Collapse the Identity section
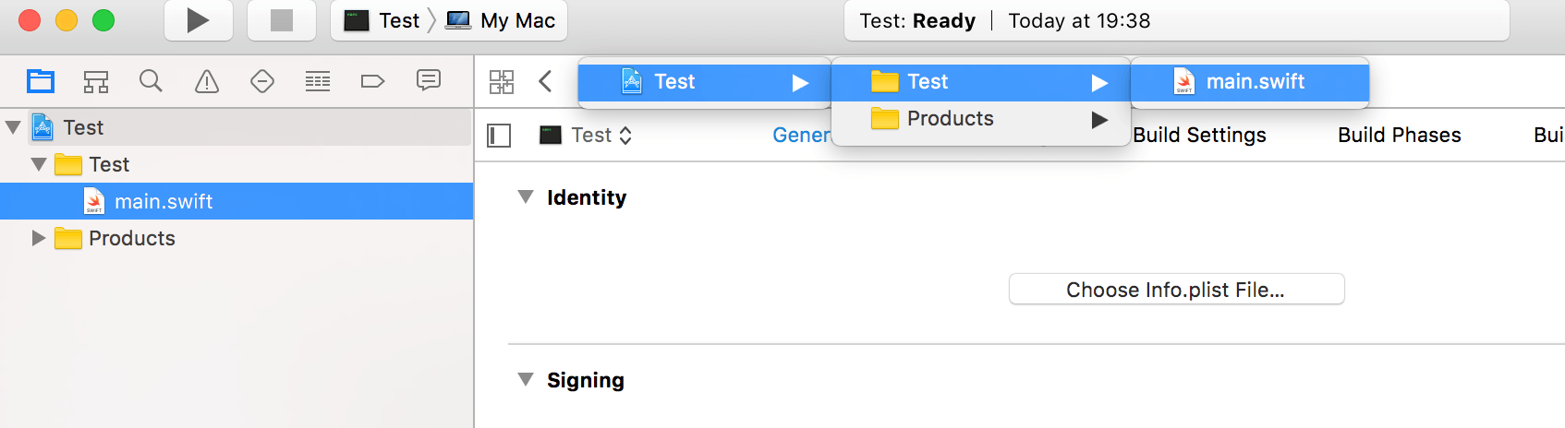The height and width of the screenshot is (428, 1565). (526, 196)
